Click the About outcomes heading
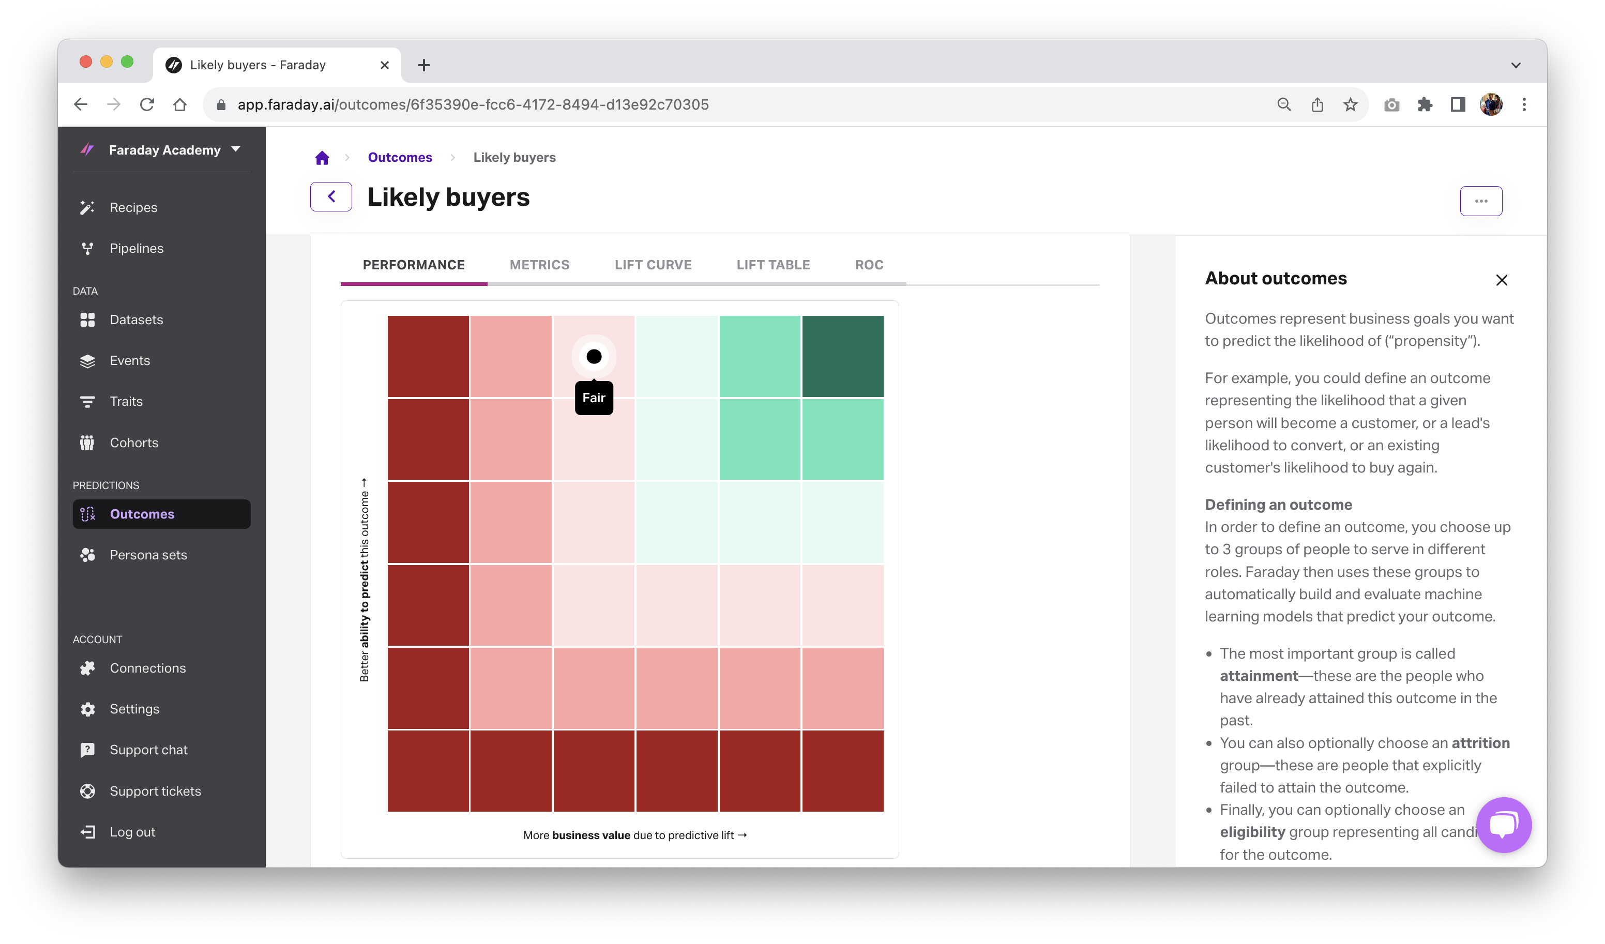This screenshot has height=944, width=1605. [x=1276, y=278]
